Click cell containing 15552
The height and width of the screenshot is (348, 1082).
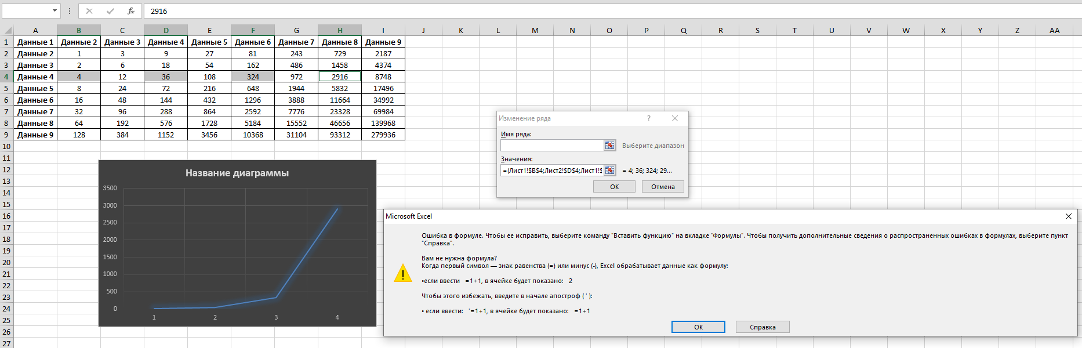pos(296,123)
